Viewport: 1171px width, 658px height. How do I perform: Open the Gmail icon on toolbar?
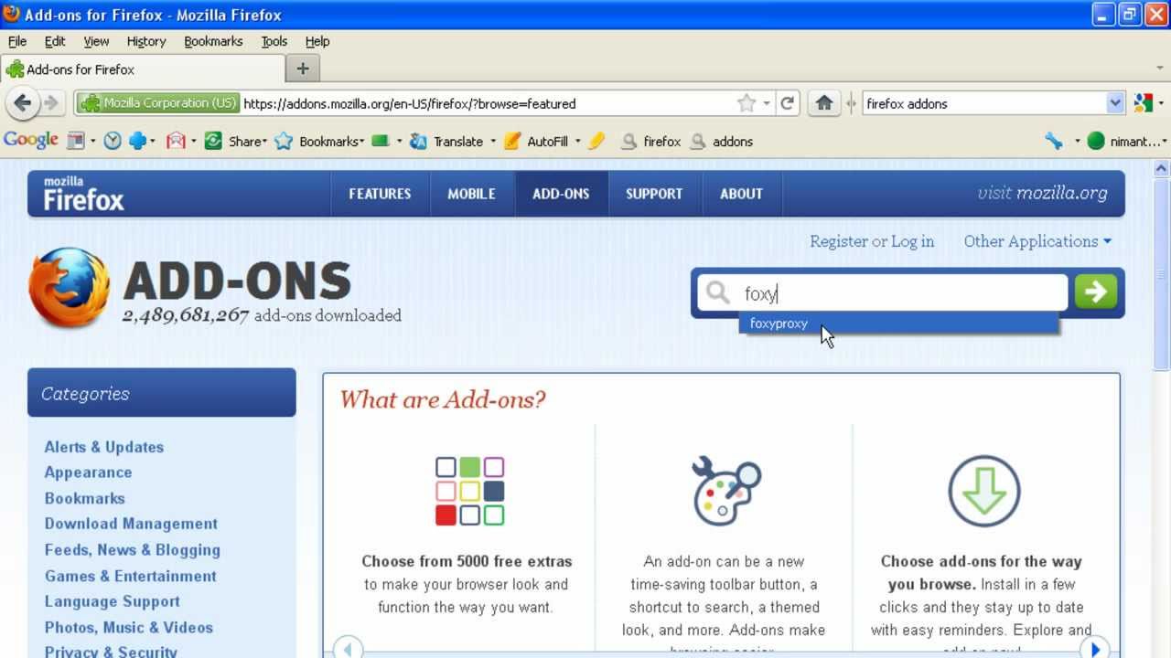[176, 141]
